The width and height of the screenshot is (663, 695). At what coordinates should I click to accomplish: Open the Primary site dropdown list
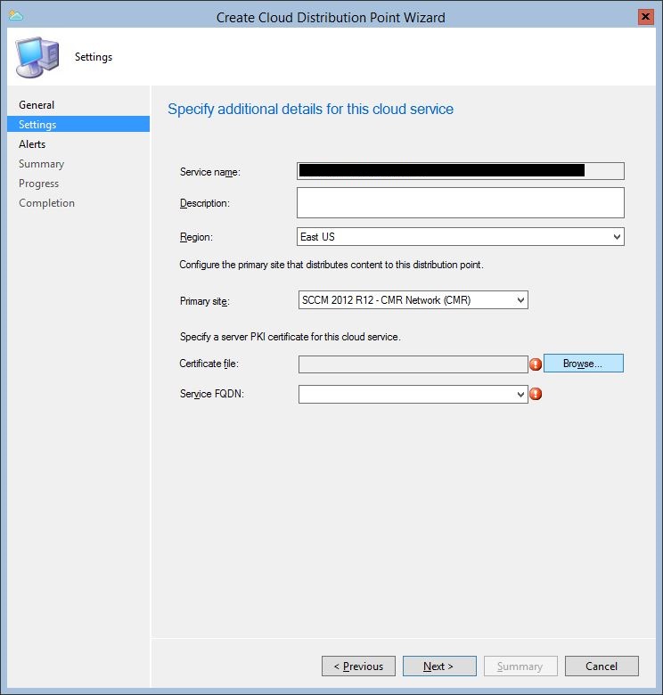point(413,300)
